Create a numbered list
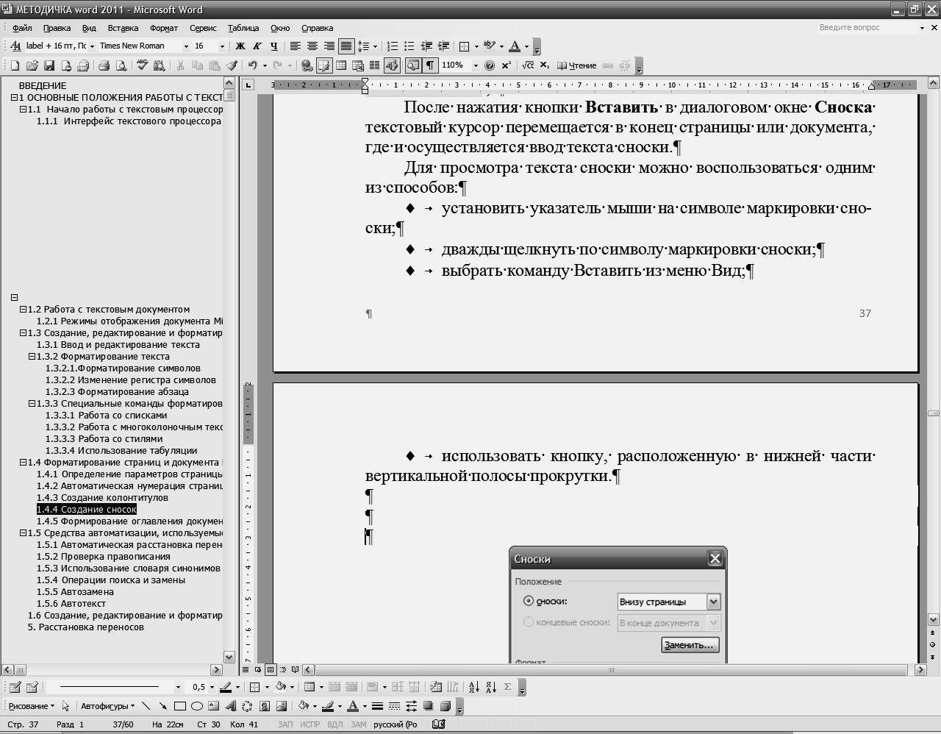The width and height of the screenshot is (941, 734). pyautogui.click(x=392, y=46)
